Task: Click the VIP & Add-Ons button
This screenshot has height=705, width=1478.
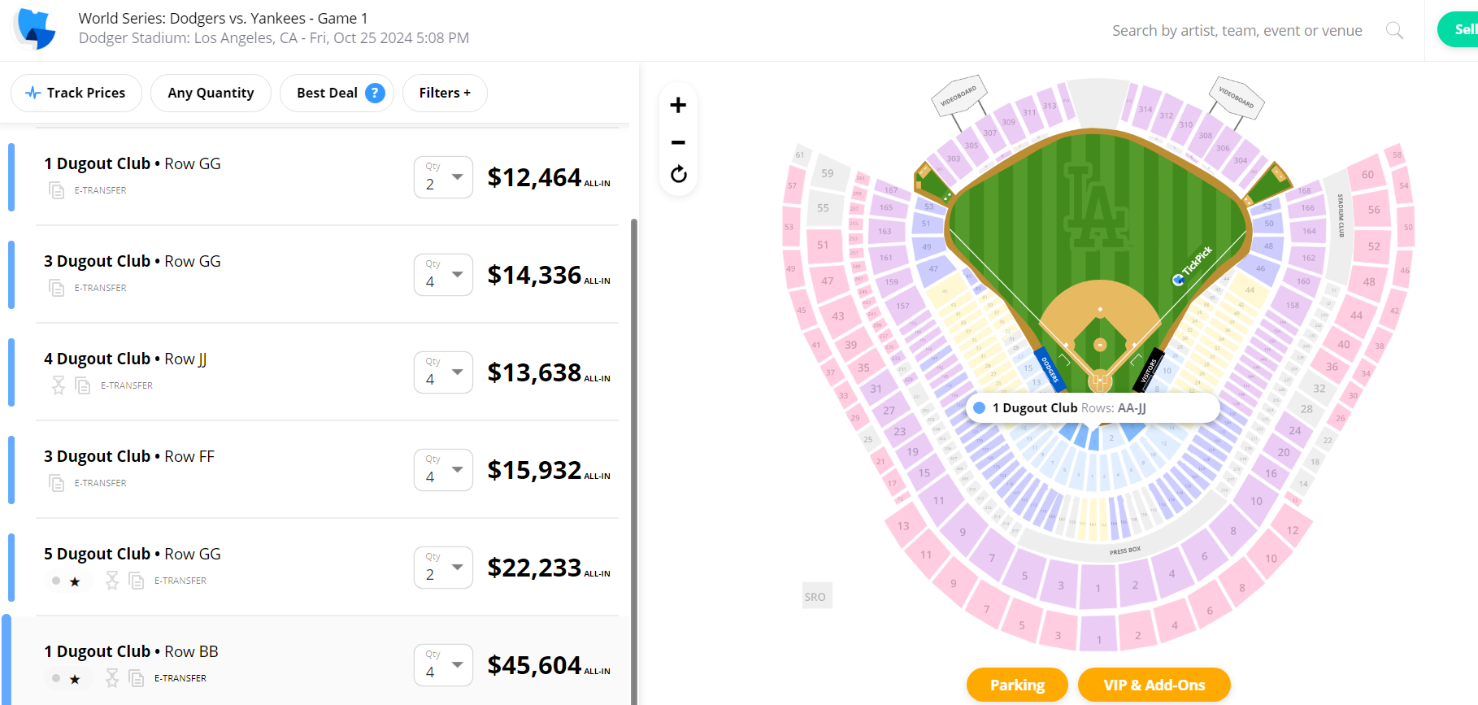Action: [1154, 685]
